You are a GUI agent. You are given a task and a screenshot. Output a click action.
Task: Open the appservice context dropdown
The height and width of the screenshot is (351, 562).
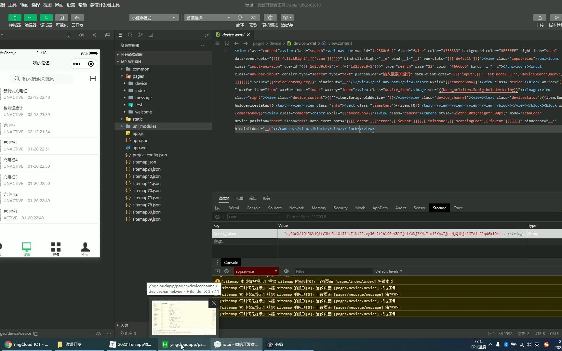pyautogui.click(x=256, y=271)
